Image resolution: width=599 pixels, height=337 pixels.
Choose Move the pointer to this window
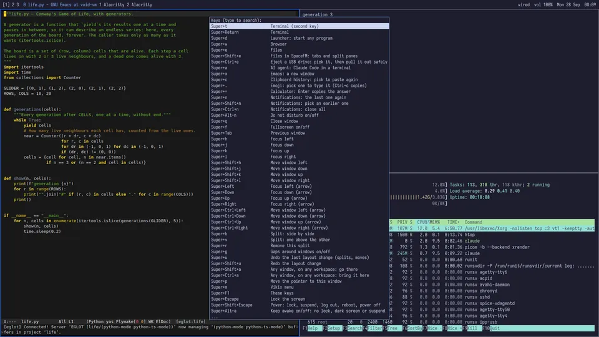click(299, 281)
